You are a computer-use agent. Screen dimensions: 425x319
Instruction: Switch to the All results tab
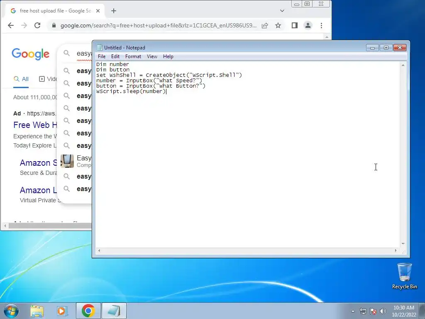click(21, 79)
